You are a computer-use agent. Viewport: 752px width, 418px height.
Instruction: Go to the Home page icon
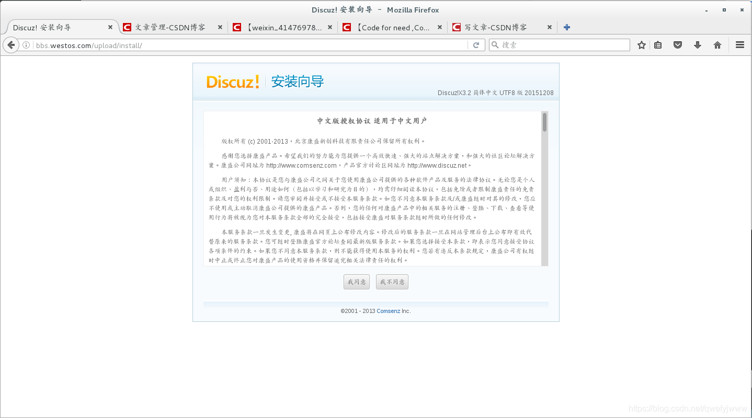pyautogui.click(x=717, y=45)
